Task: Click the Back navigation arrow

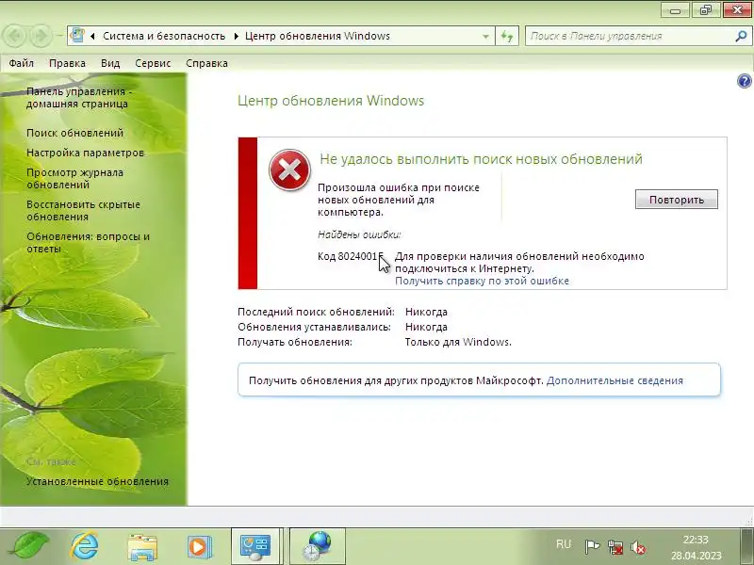Action: pyautogui.click(x=15, y=36)
